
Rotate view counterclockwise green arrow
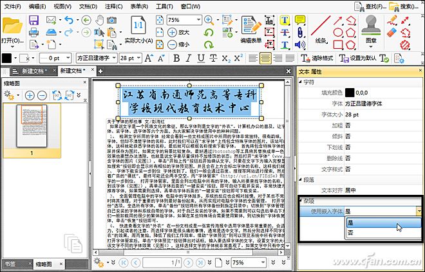point(209,33)
